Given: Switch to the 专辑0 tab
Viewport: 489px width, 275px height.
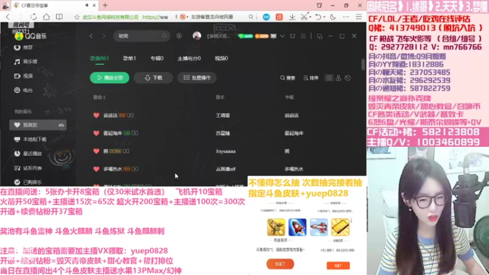Looking at the screenshot, I should pyautogui.click(x=157, y=58).
